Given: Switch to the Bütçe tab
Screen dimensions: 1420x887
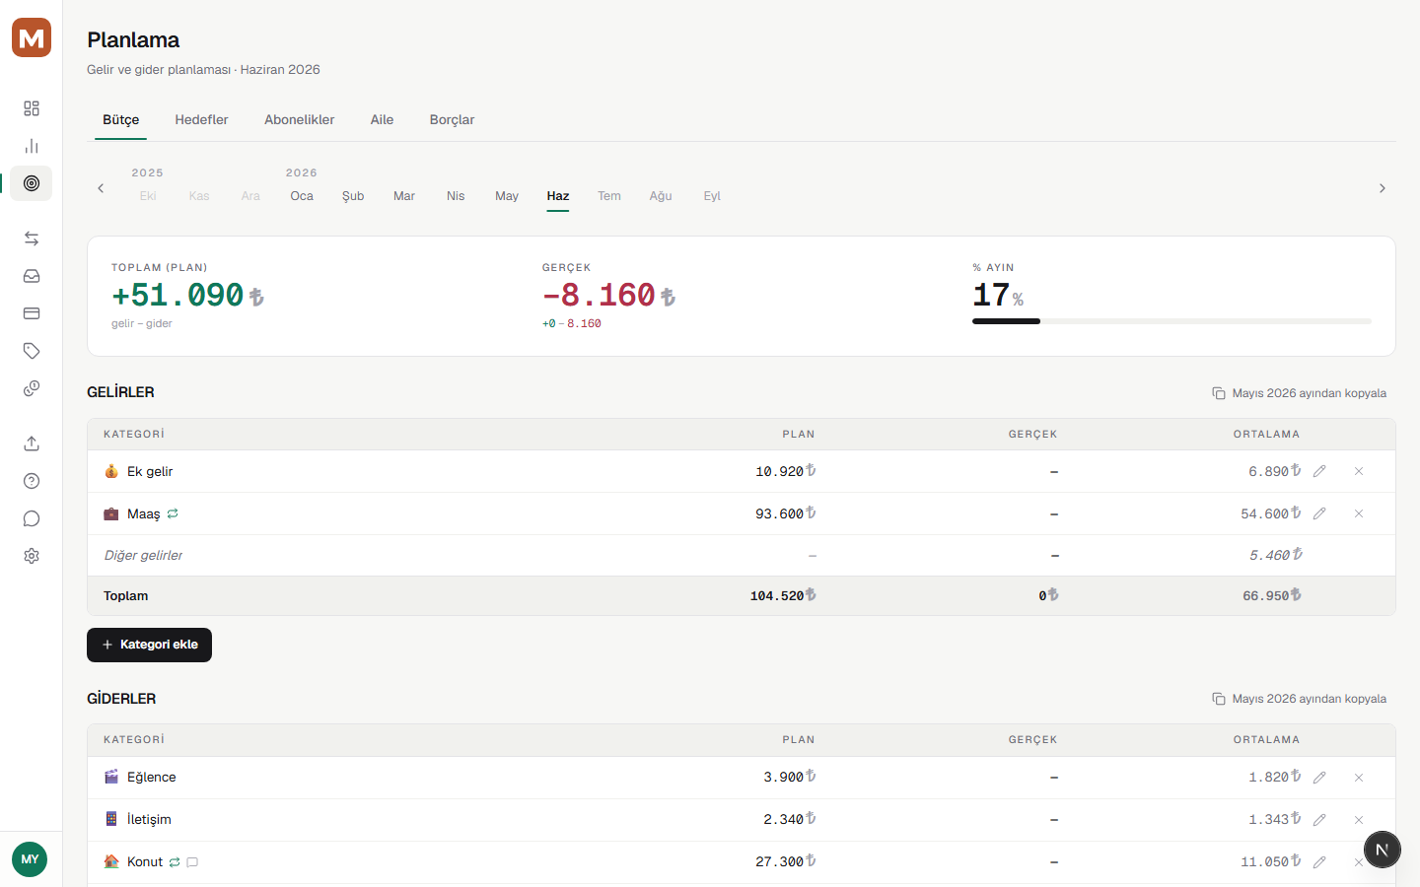Looking at the screenshot, I should click(121, 120).
